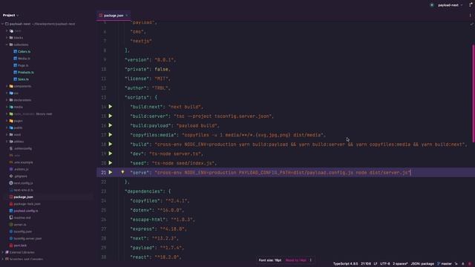Collapse the payload-next project root
This screenshot has width=475, height=267.
click(3, 24)
